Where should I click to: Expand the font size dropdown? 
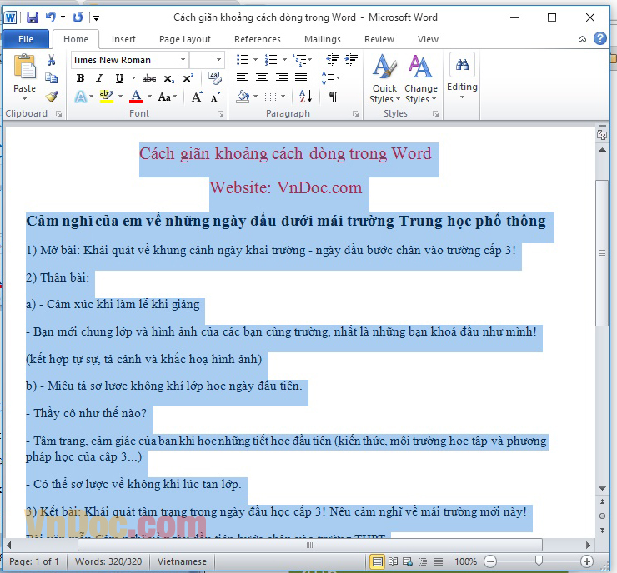coord(218,60)
